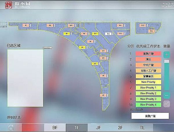This screenshot has width=174, height=132.
Task: Choose the 背景音乐 priority status
Action: pos(148,76)
